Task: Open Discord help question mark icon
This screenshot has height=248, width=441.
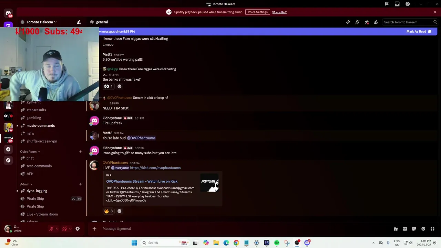Action: click(x=408, y=4)
